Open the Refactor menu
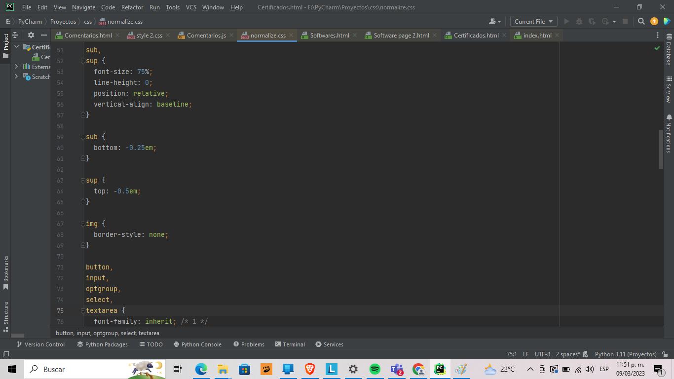Screen dimensions: 674x379 [x=132, y=7]
